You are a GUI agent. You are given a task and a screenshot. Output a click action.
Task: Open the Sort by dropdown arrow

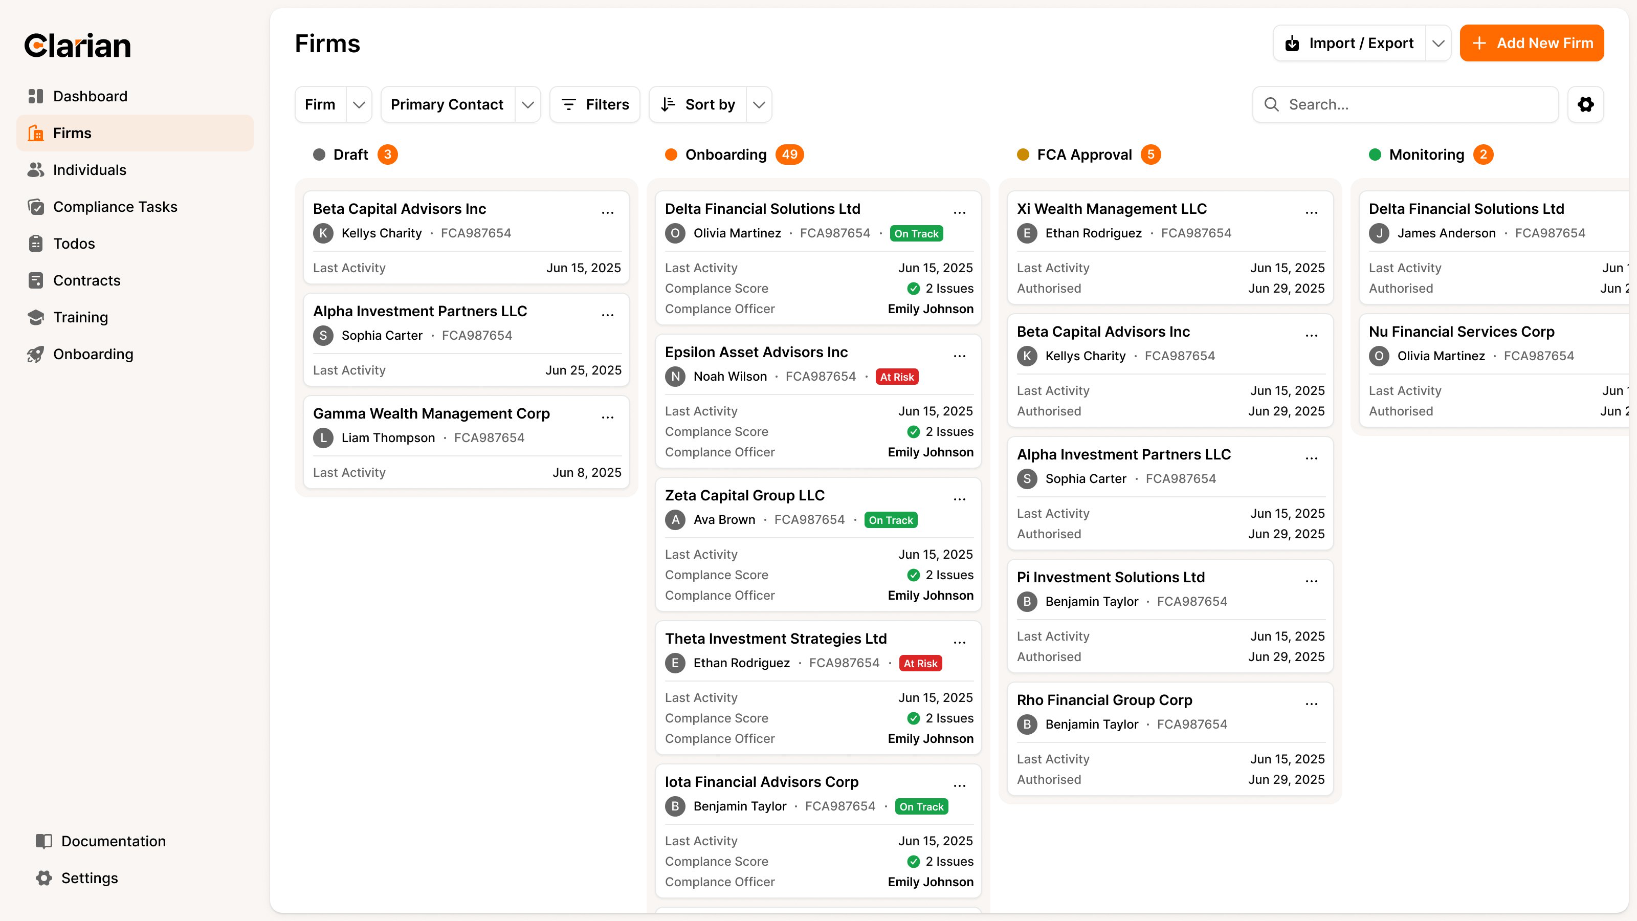[759, 104]
